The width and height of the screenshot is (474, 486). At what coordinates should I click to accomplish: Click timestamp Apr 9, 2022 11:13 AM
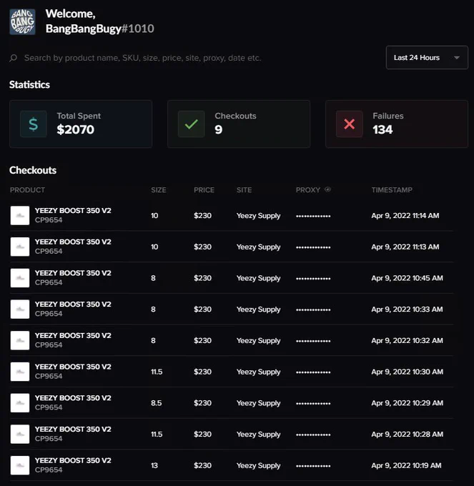(405, 247)
